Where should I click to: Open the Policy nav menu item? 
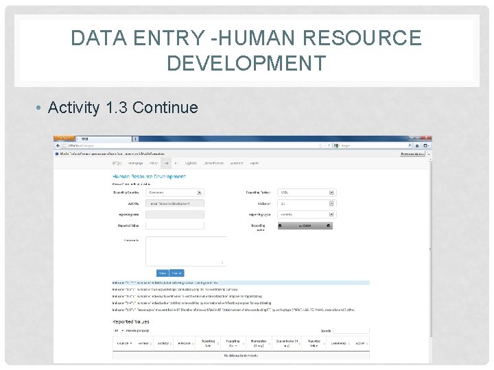[154, 163]
